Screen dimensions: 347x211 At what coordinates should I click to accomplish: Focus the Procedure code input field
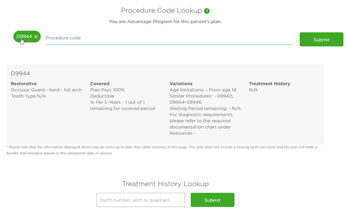pos(169,38)
